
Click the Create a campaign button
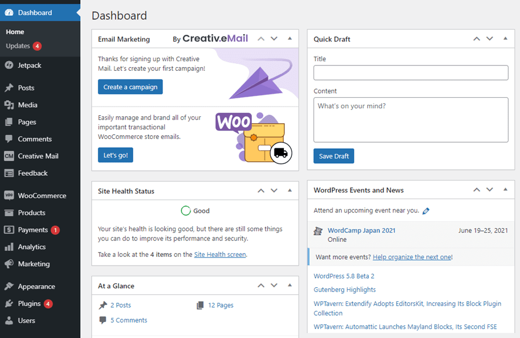(131, 87)
